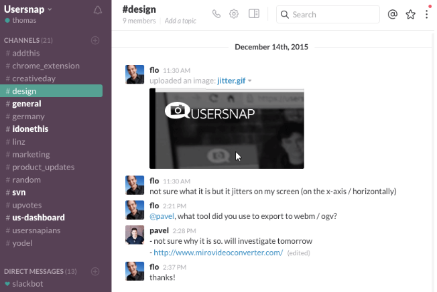Focus the Search input field
Viewport: 437px width, 292px height.
tap(328, 15)
